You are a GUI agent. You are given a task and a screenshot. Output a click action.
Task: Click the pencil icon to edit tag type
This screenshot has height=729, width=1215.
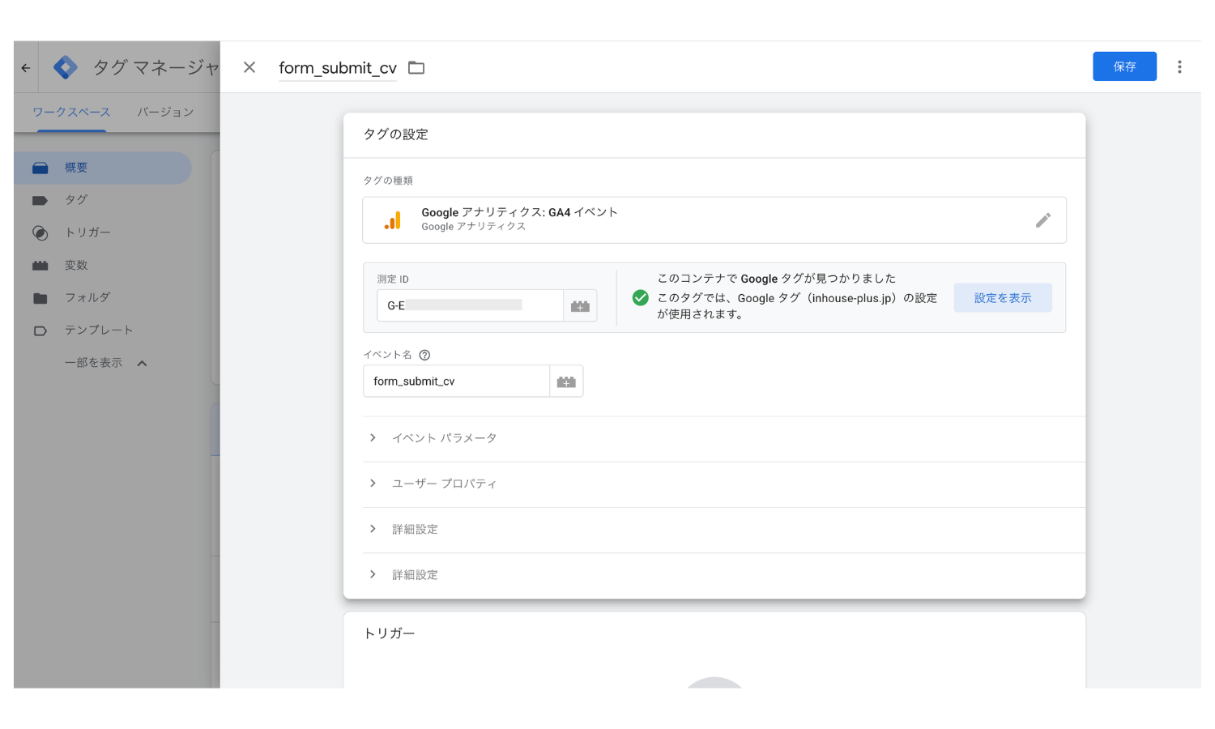1043,220
